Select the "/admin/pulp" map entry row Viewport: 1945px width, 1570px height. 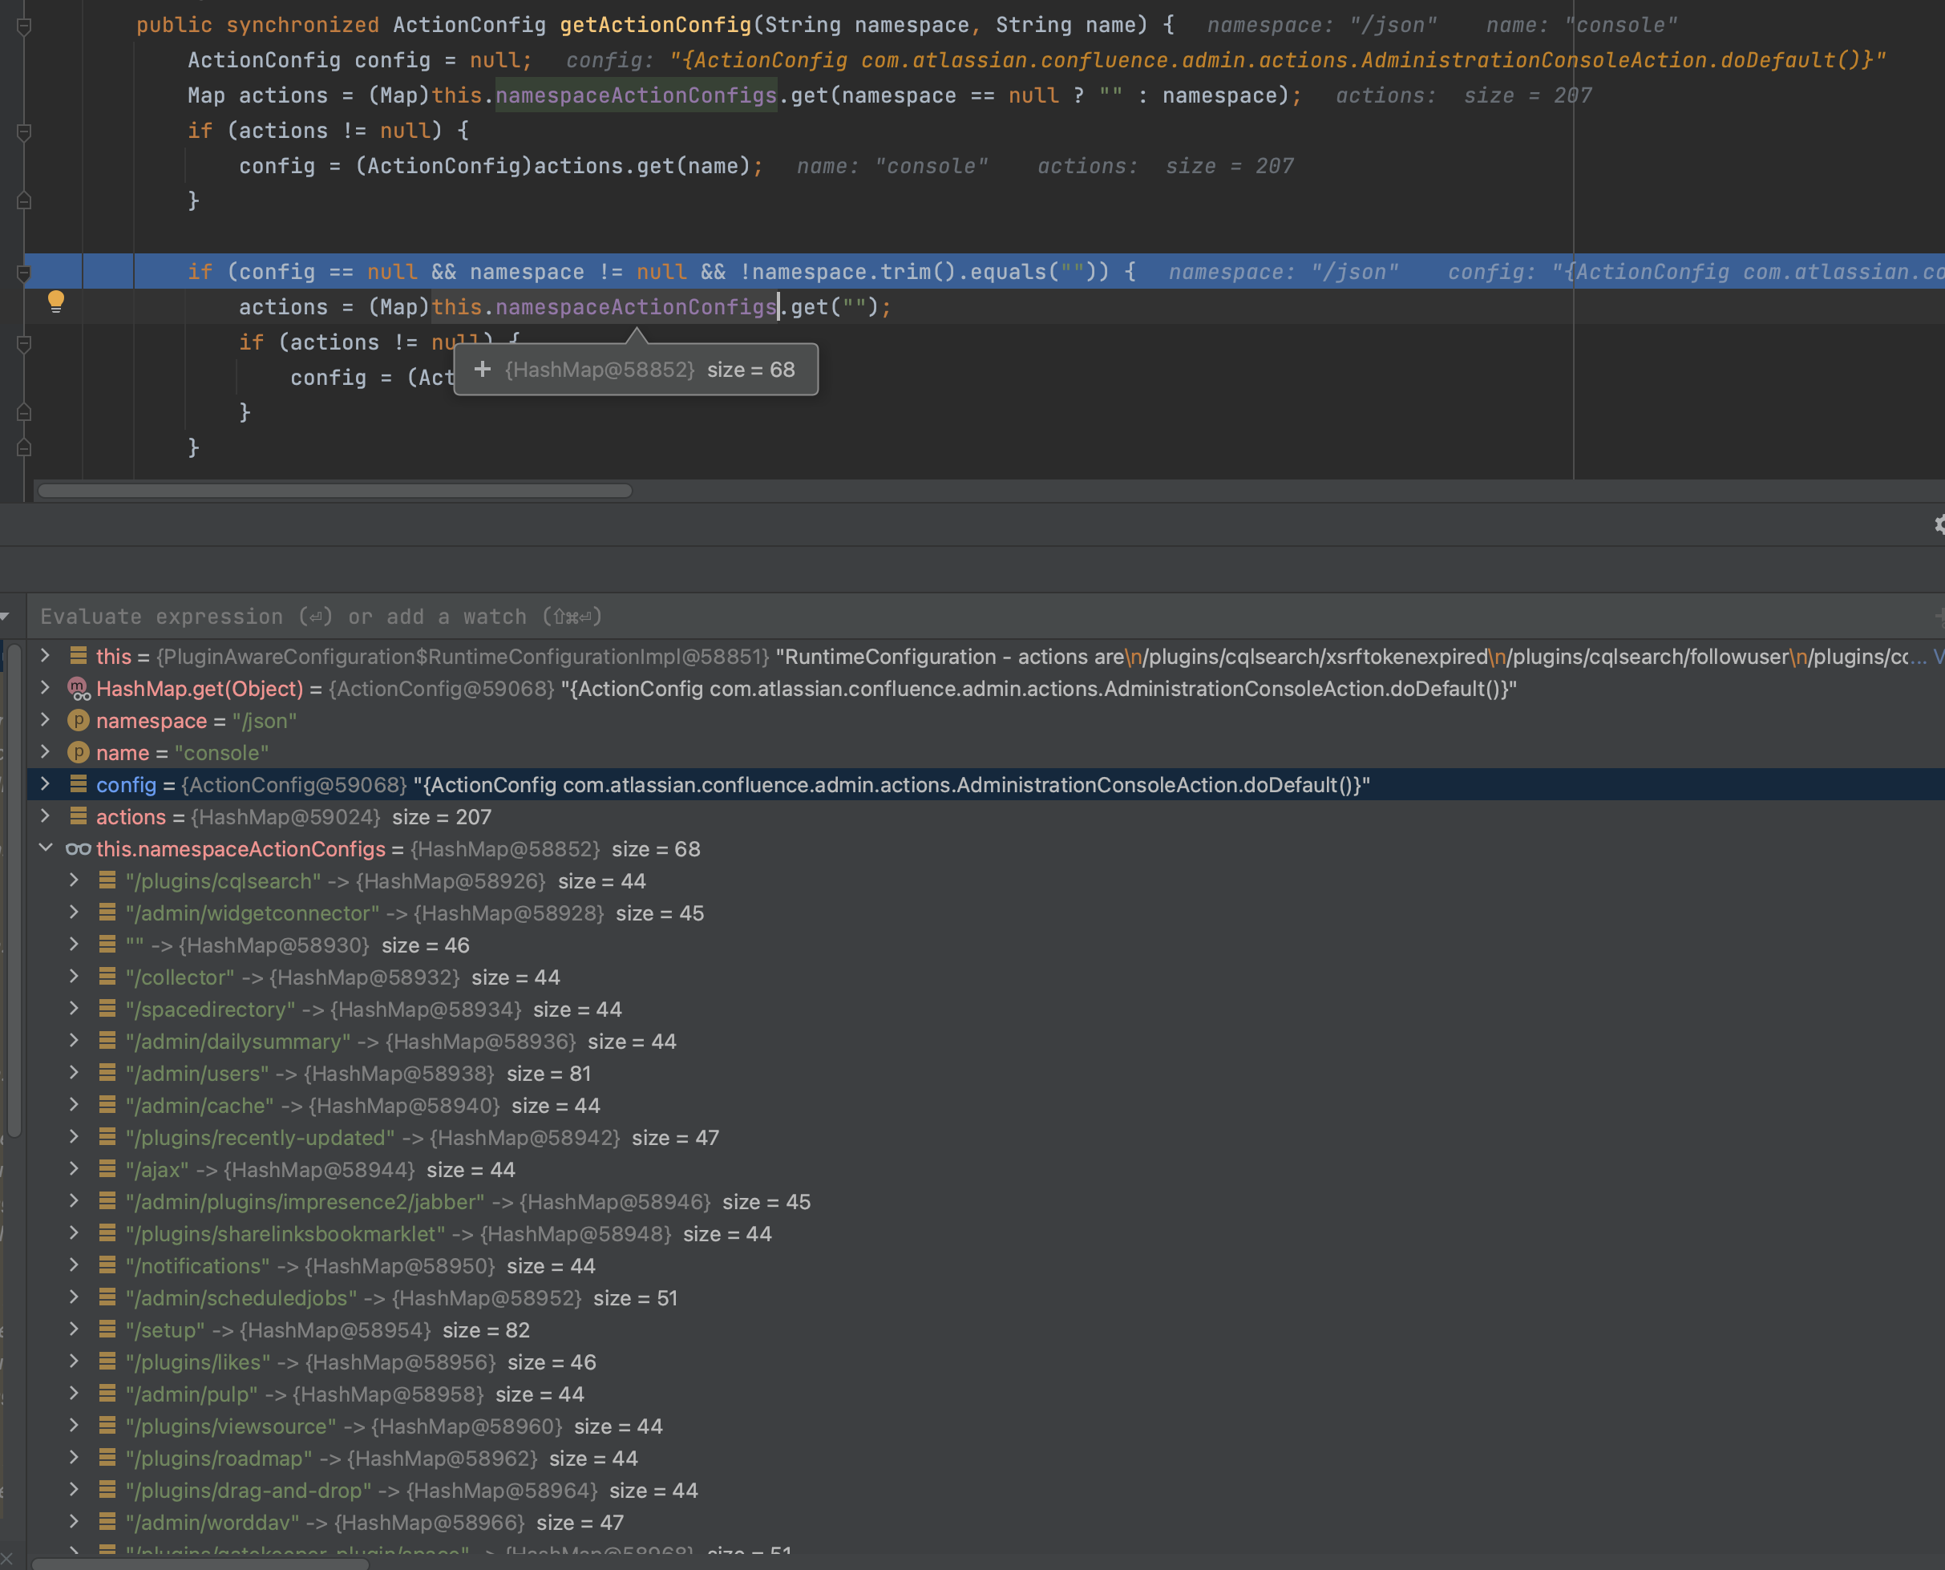click(x=985, y=1394)
